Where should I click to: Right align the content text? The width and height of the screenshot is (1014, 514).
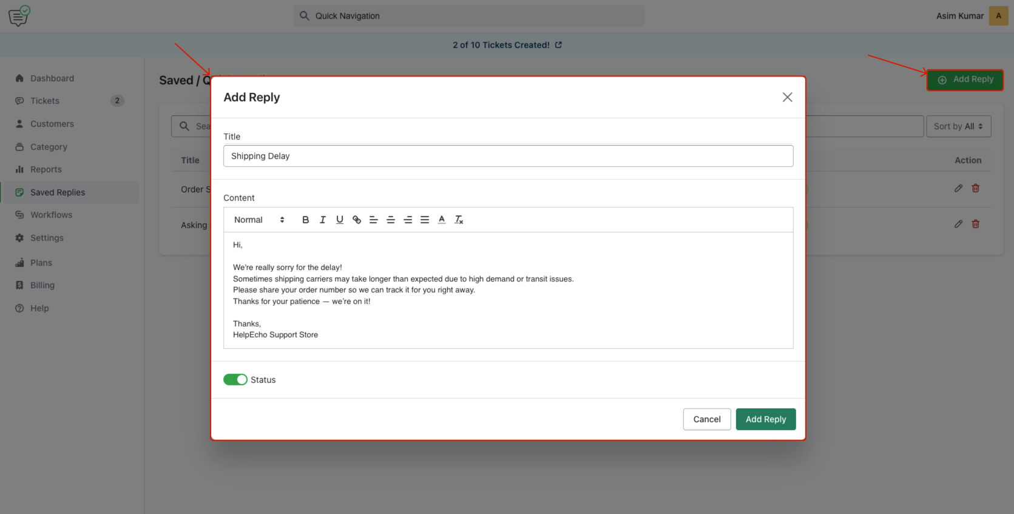pos(408,220)
